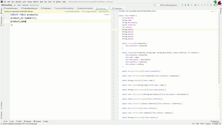Click Try IntelliJ IDEA Ultimate link

[x=72, y=11]
